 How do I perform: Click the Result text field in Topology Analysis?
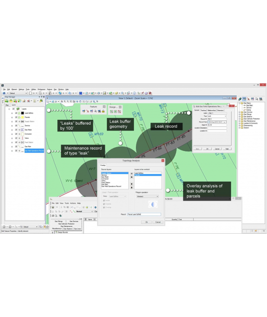(144, 214)
